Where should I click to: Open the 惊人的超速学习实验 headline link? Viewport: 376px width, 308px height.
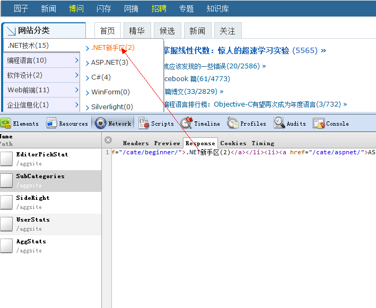click(x=245, y=50)
